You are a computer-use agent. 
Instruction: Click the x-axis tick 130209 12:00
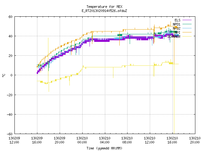[x=14, y=140]
